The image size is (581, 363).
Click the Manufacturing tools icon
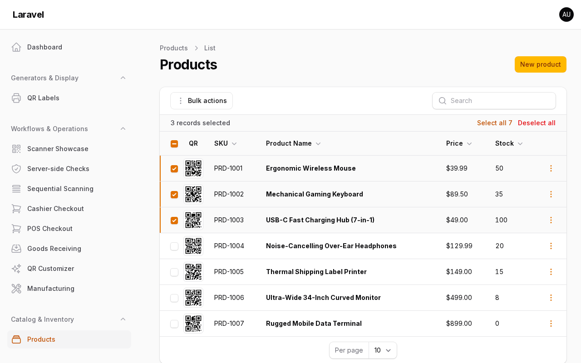pyautogui.click(x=16, y=289)
